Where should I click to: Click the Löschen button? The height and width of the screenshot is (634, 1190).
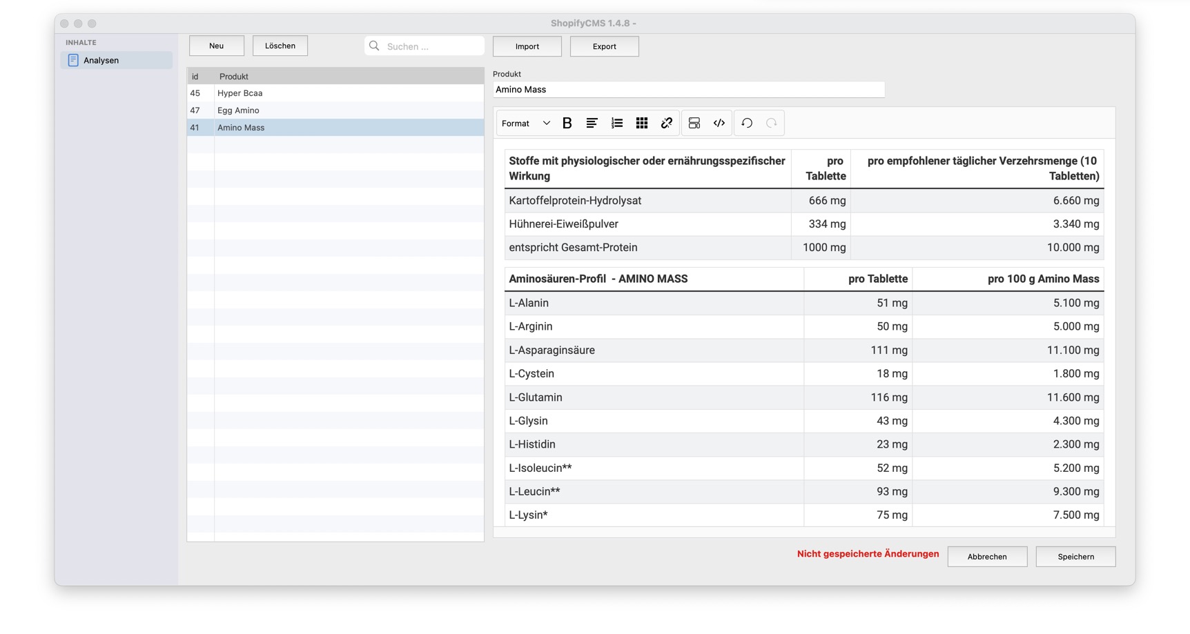(280, 46)
